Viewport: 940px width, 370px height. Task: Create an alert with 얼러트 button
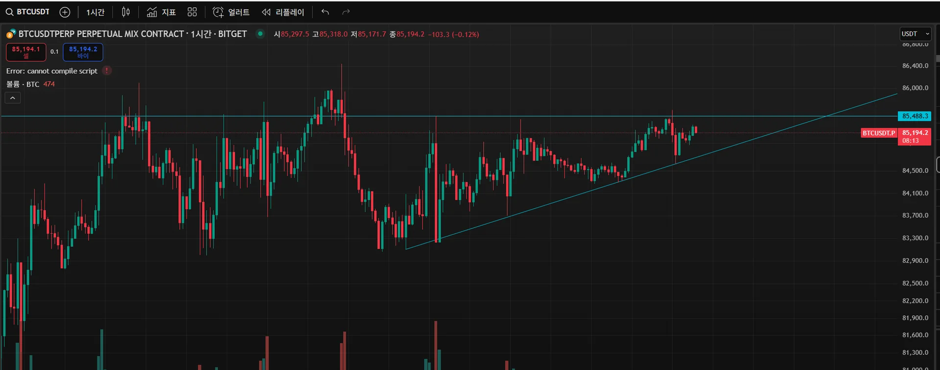[232, 12]
